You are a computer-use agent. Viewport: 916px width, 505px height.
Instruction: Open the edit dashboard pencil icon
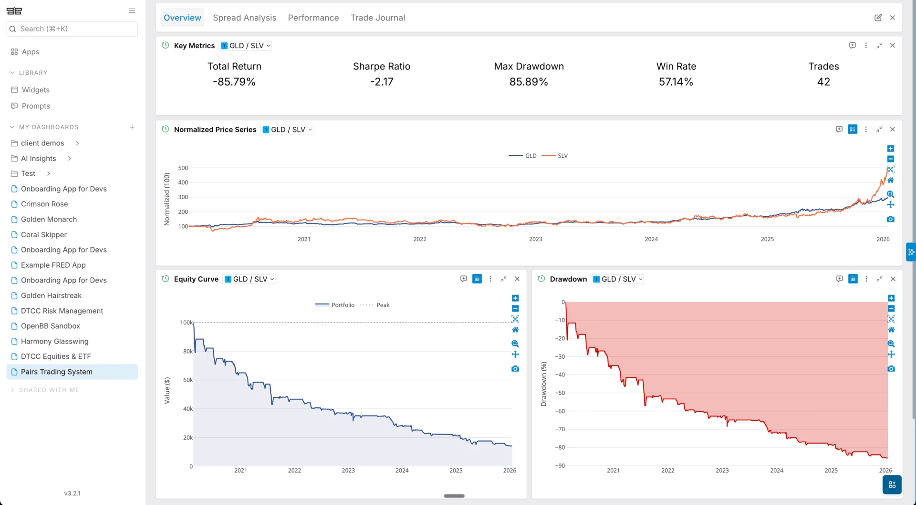(x=878, y=18)
